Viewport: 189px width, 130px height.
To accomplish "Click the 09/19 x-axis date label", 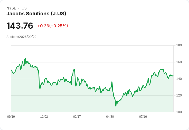I will [11, 116].
